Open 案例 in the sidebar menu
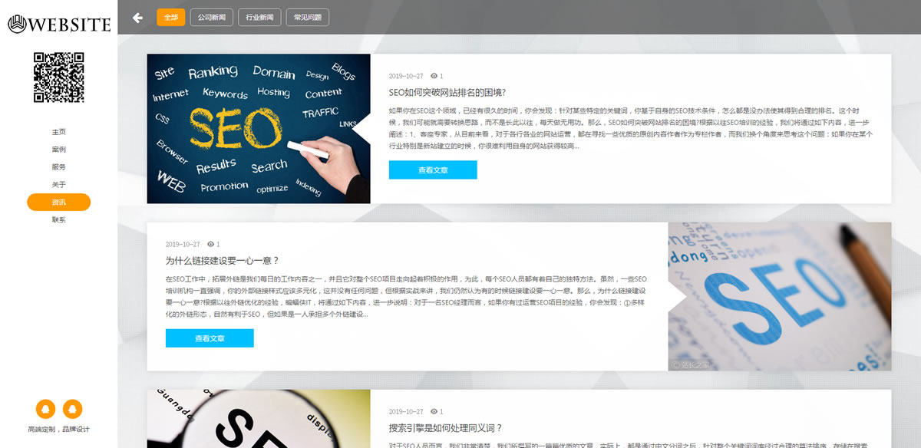Screen dimensions: 921x448 point(59,150)
